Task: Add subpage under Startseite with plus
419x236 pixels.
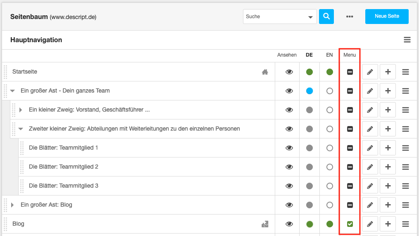Action: [388, 72]
